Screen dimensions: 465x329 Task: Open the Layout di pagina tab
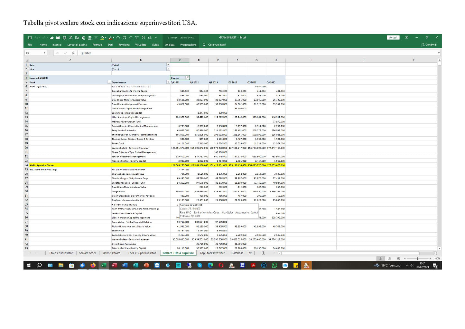(77, 45)
